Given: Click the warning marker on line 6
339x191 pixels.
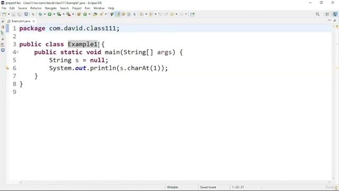Looking at the screenshot, I should pyautogui.click(x=7, y=68).
